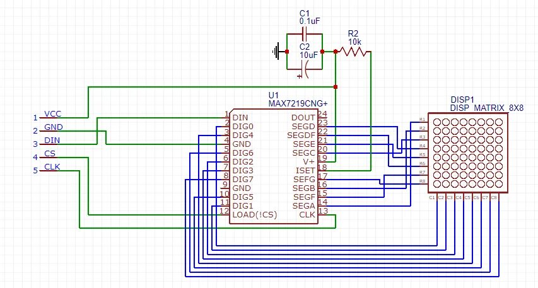Click the SEGD pin name on U1
The height and width of the screenshot is (288, 538).
(x=303, y=126)
